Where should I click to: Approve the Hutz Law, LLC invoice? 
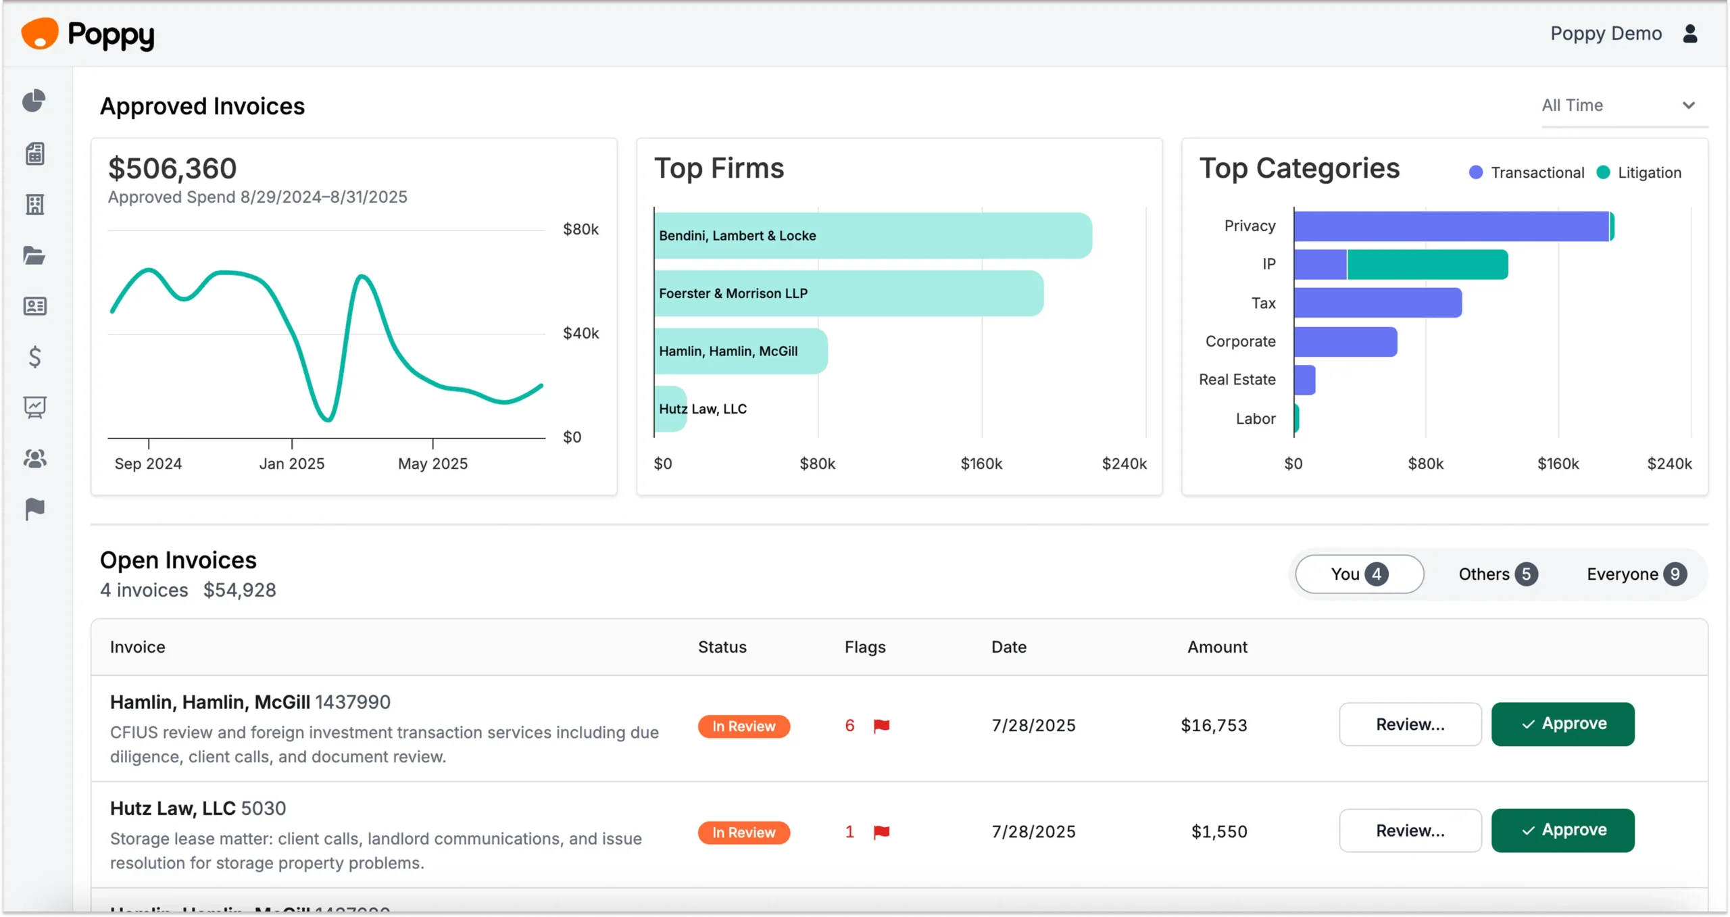(1562, 831)
